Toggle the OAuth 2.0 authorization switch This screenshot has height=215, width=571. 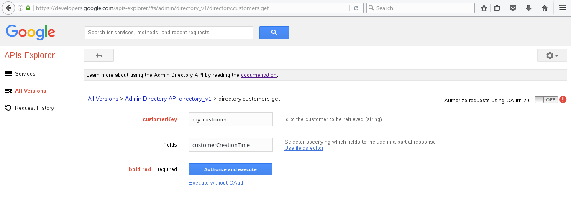pyautogui.click(x=546, y=100)
